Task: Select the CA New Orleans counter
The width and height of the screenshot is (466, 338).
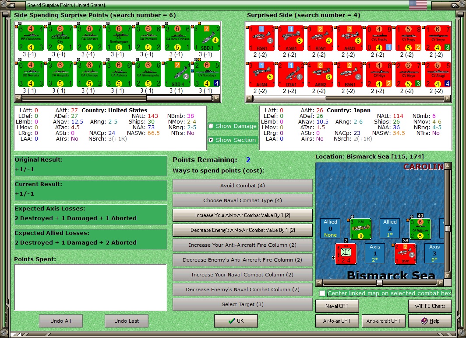Action: tap(178, 38)
